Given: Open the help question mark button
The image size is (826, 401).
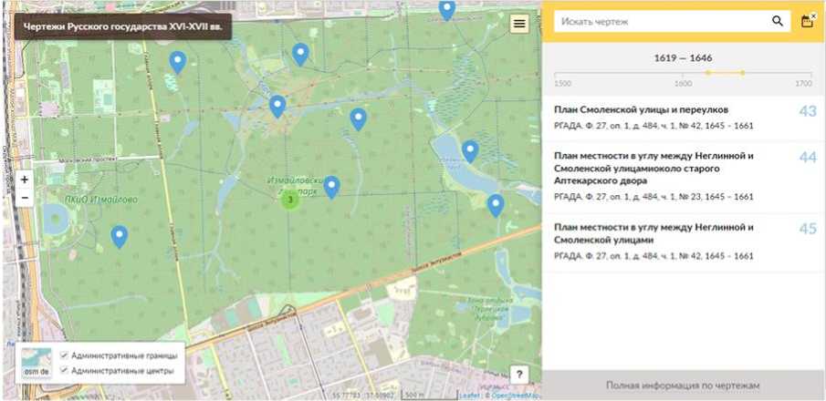Looking at the screenshot, I should 519,374.
